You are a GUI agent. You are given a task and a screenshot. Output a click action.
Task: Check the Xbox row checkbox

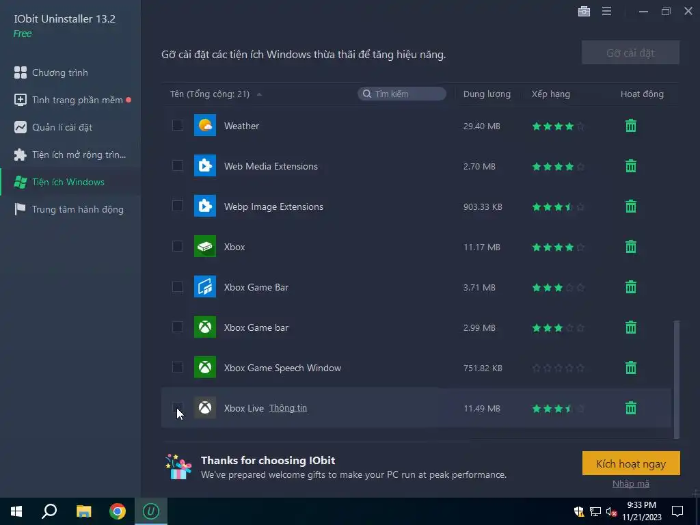[x=178, y=246]
